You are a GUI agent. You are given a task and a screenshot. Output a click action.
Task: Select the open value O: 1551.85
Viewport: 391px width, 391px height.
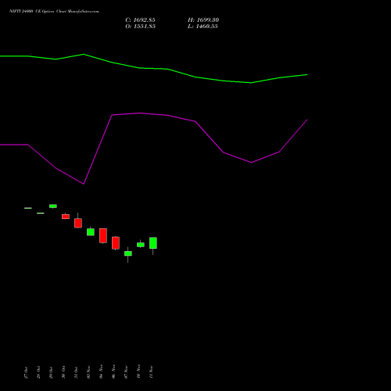pyautogui.click(x=140, y=26)
